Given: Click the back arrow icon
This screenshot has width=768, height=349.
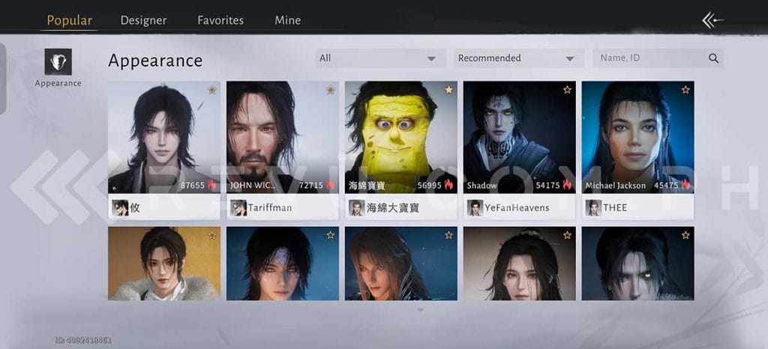Looking at the screenshot, I should (712, 20).
